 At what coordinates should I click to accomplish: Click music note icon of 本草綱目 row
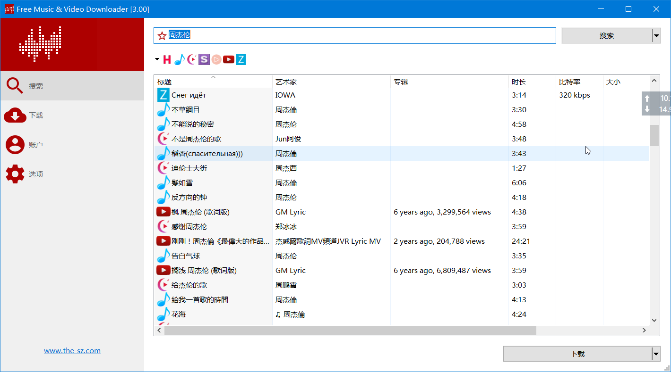tap(163, 109)
